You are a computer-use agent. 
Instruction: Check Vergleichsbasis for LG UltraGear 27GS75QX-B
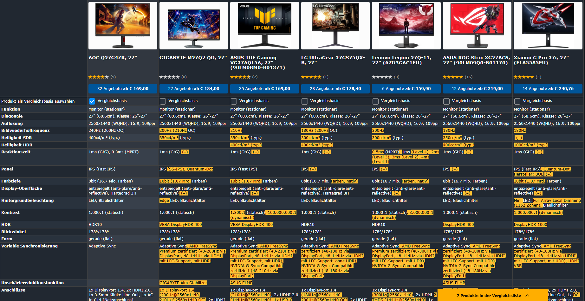pos(305,101)
